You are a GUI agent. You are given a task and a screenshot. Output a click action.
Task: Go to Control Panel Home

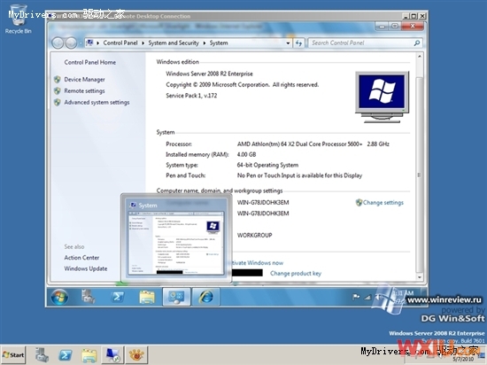coord(90,62)
